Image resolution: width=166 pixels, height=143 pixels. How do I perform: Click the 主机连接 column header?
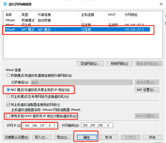coord(93,15)
